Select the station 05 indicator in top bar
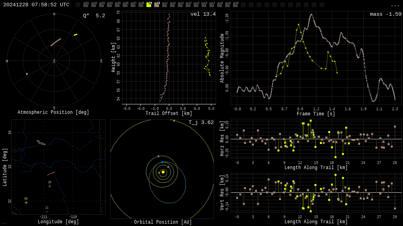Viewport: 403px width, 226px height. [x=117, y=5]
